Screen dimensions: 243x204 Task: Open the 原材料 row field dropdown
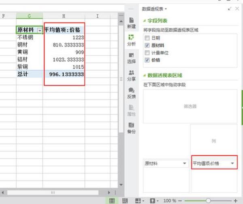[x=184, y=163]
